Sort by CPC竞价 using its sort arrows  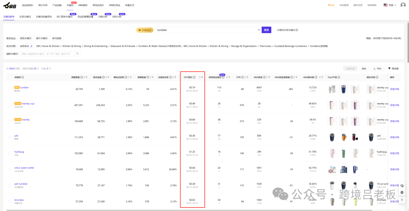[x=200, y=77]
